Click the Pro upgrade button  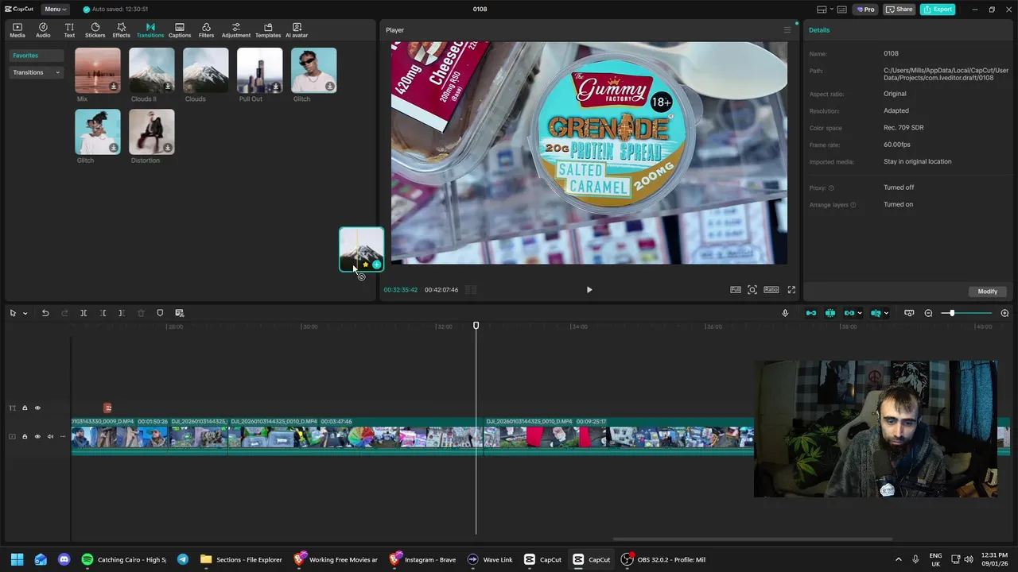click(x=865, y=10)
